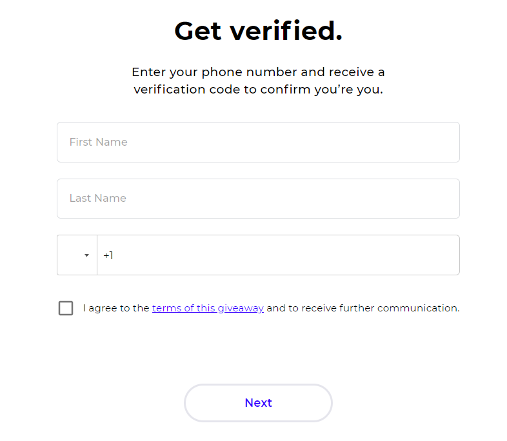507x441 pixels.
Task: Click the First Name input field
Action: (258, 142)
